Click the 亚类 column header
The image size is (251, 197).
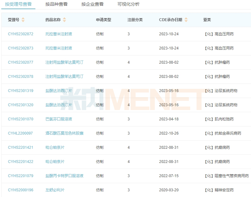click(x=207, y=20)
